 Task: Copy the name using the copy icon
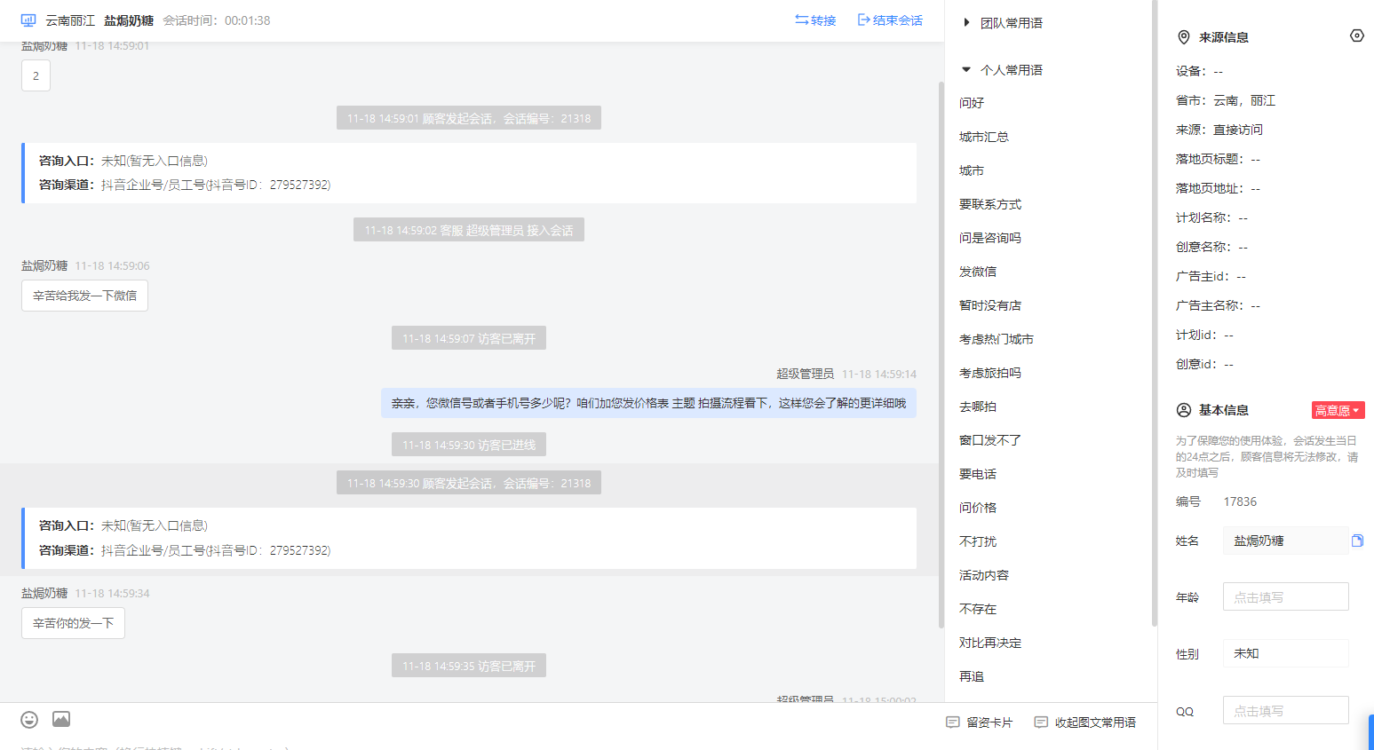tap(1357, 541)
